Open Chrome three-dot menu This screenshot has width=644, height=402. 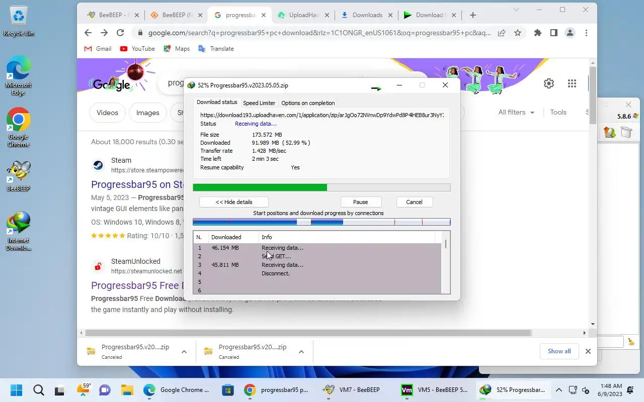(x=586, y=33)
